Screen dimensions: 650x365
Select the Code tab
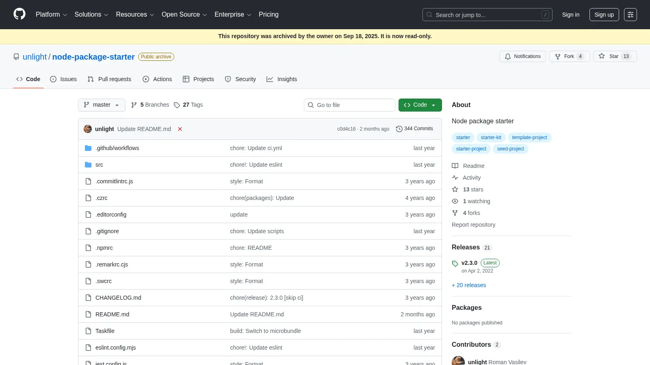point(28,79)
